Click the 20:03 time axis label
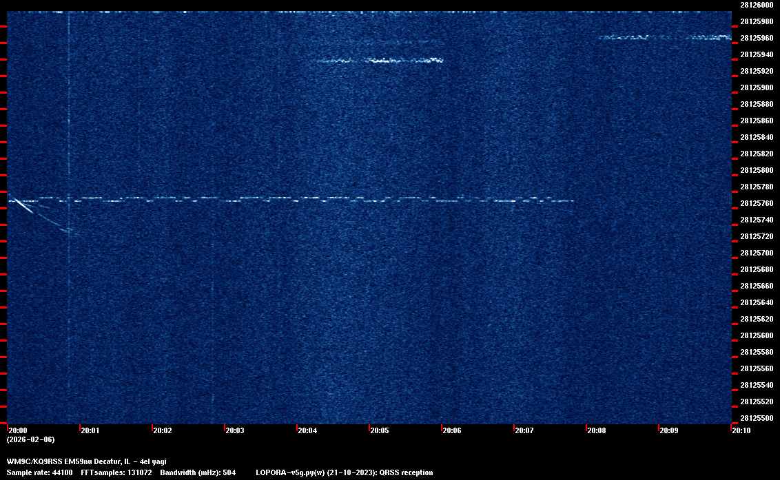The image size is (780, 480). point(235,430)
